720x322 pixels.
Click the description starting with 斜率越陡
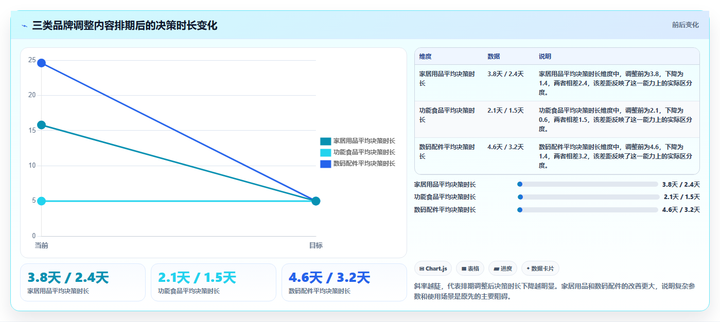pyautogui.click(x=555, y=291)
